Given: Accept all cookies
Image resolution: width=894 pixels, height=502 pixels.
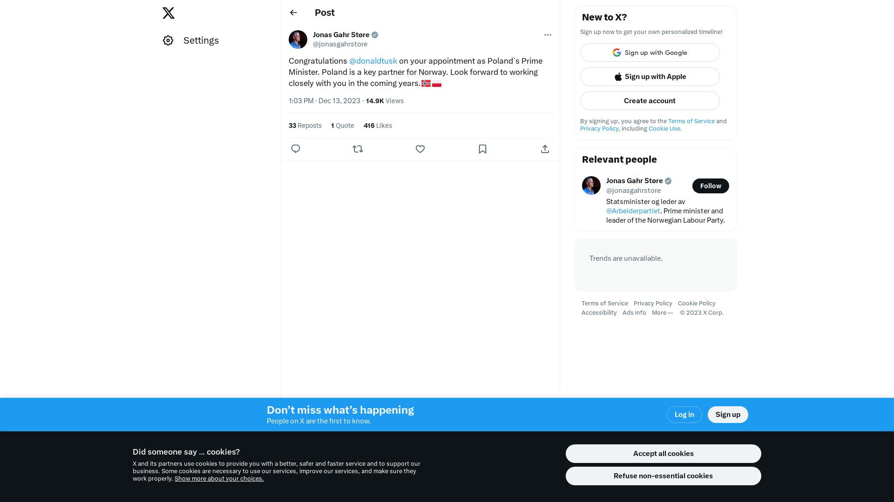Looking at the screenshot, I should (x=664, y=454).
